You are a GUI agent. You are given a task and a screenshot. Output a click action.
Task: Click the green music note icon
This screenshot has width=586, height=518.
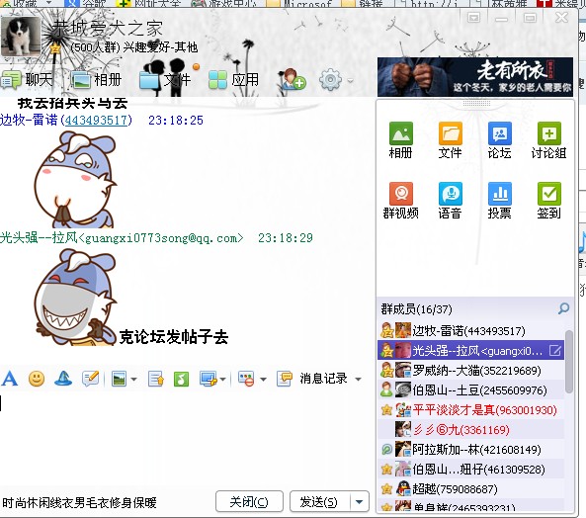click(x=181, y=379)
